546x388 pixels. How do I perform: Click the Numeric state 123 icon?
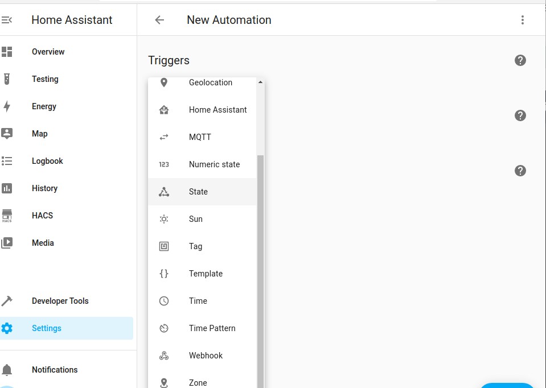click(163, 164)
